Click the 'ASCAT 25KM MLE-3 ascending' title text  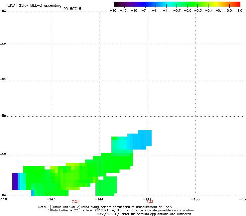click(x=34, y=6)
